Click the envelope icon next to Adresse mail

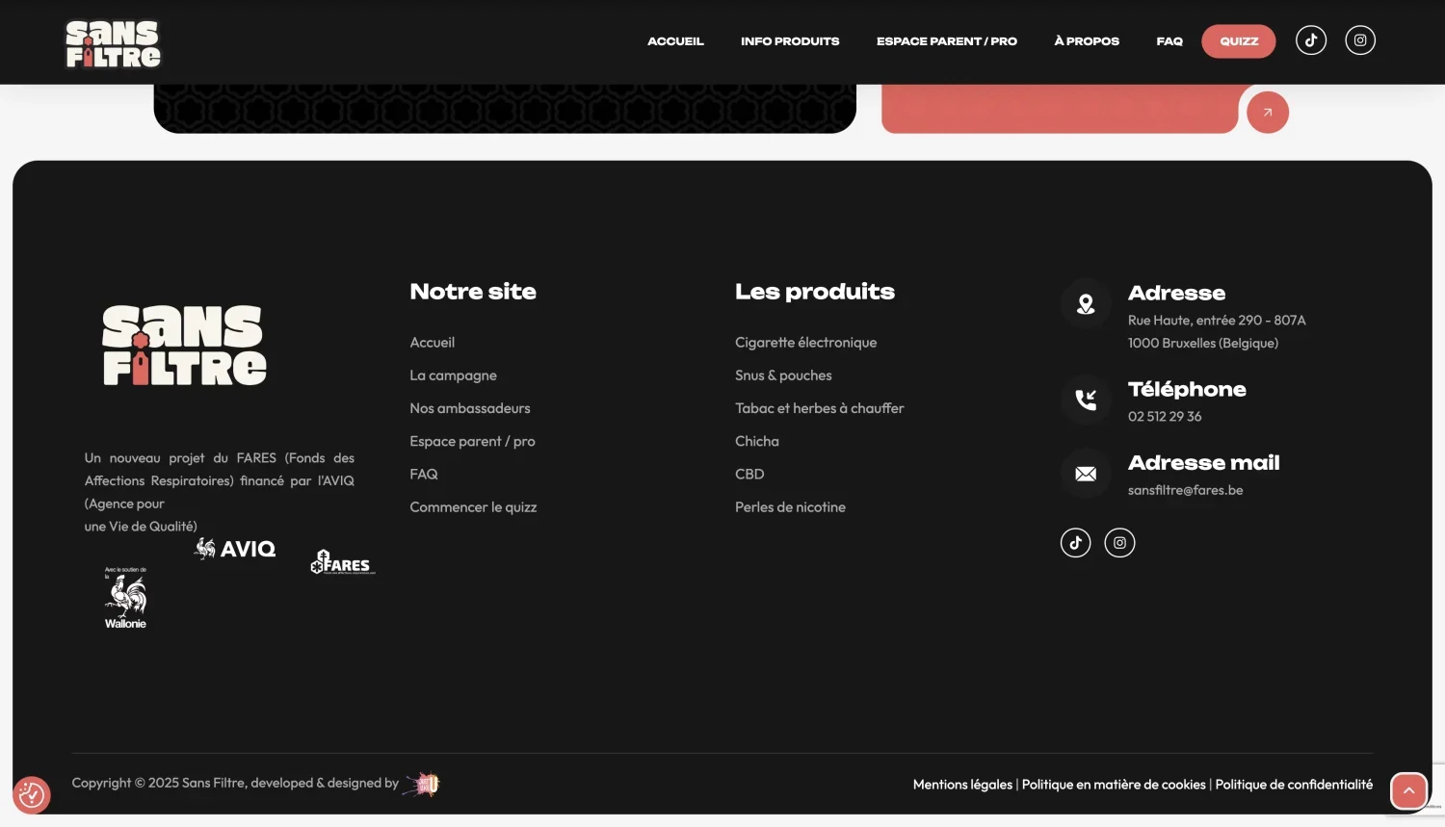[1086, 474]
